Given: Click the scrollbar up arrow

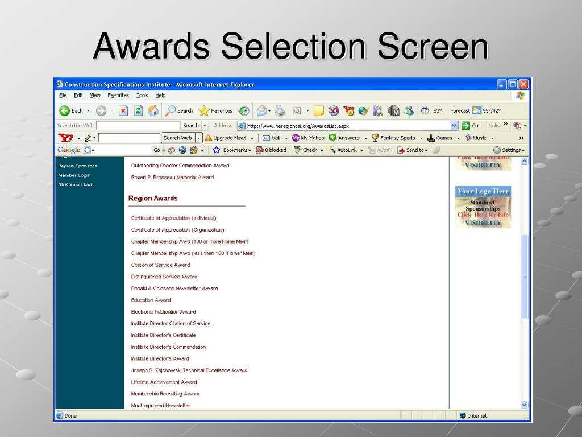Looking at the screenshot, I should tap(525, 161).
